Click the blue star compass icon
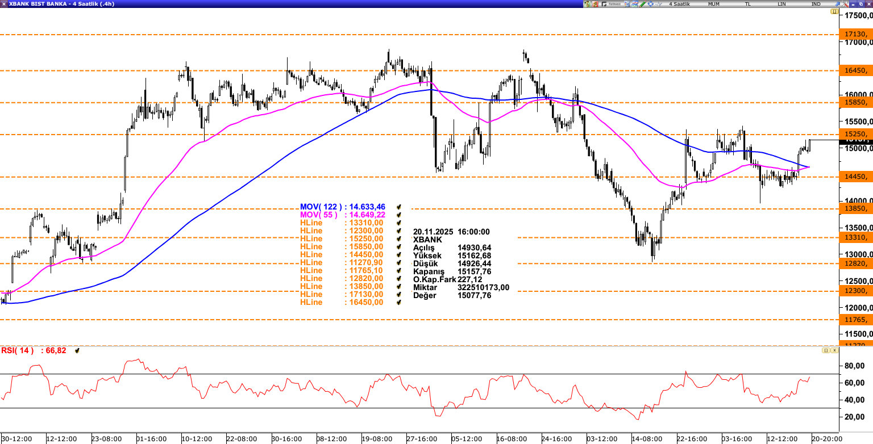The width and height of the screenshot is (873, 444). tap(651, 3)
